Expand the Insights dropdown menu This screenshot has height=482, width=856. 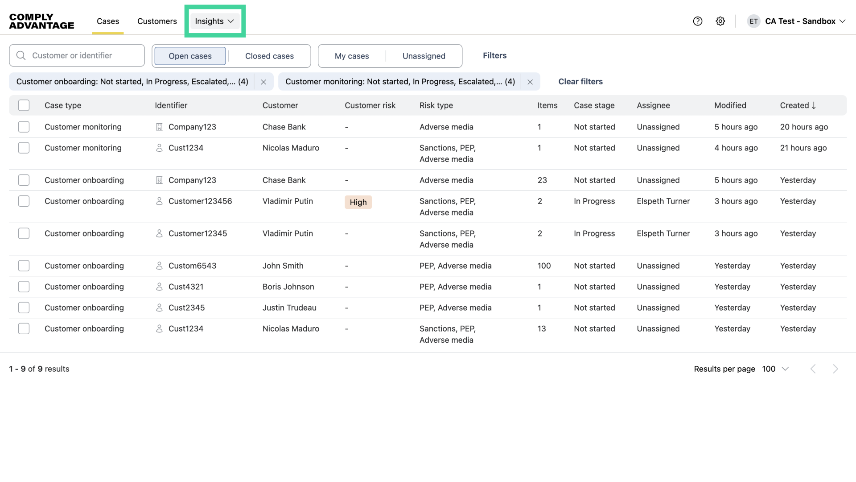(x=214, y=21)
